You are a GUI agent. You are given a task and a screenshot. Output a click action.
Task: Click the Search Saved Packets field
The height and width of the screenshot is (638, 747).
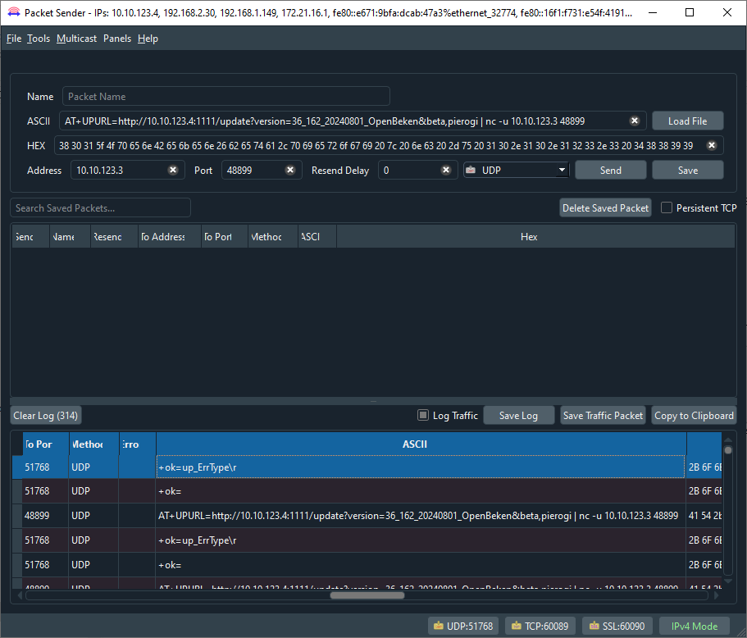[101, 207]
